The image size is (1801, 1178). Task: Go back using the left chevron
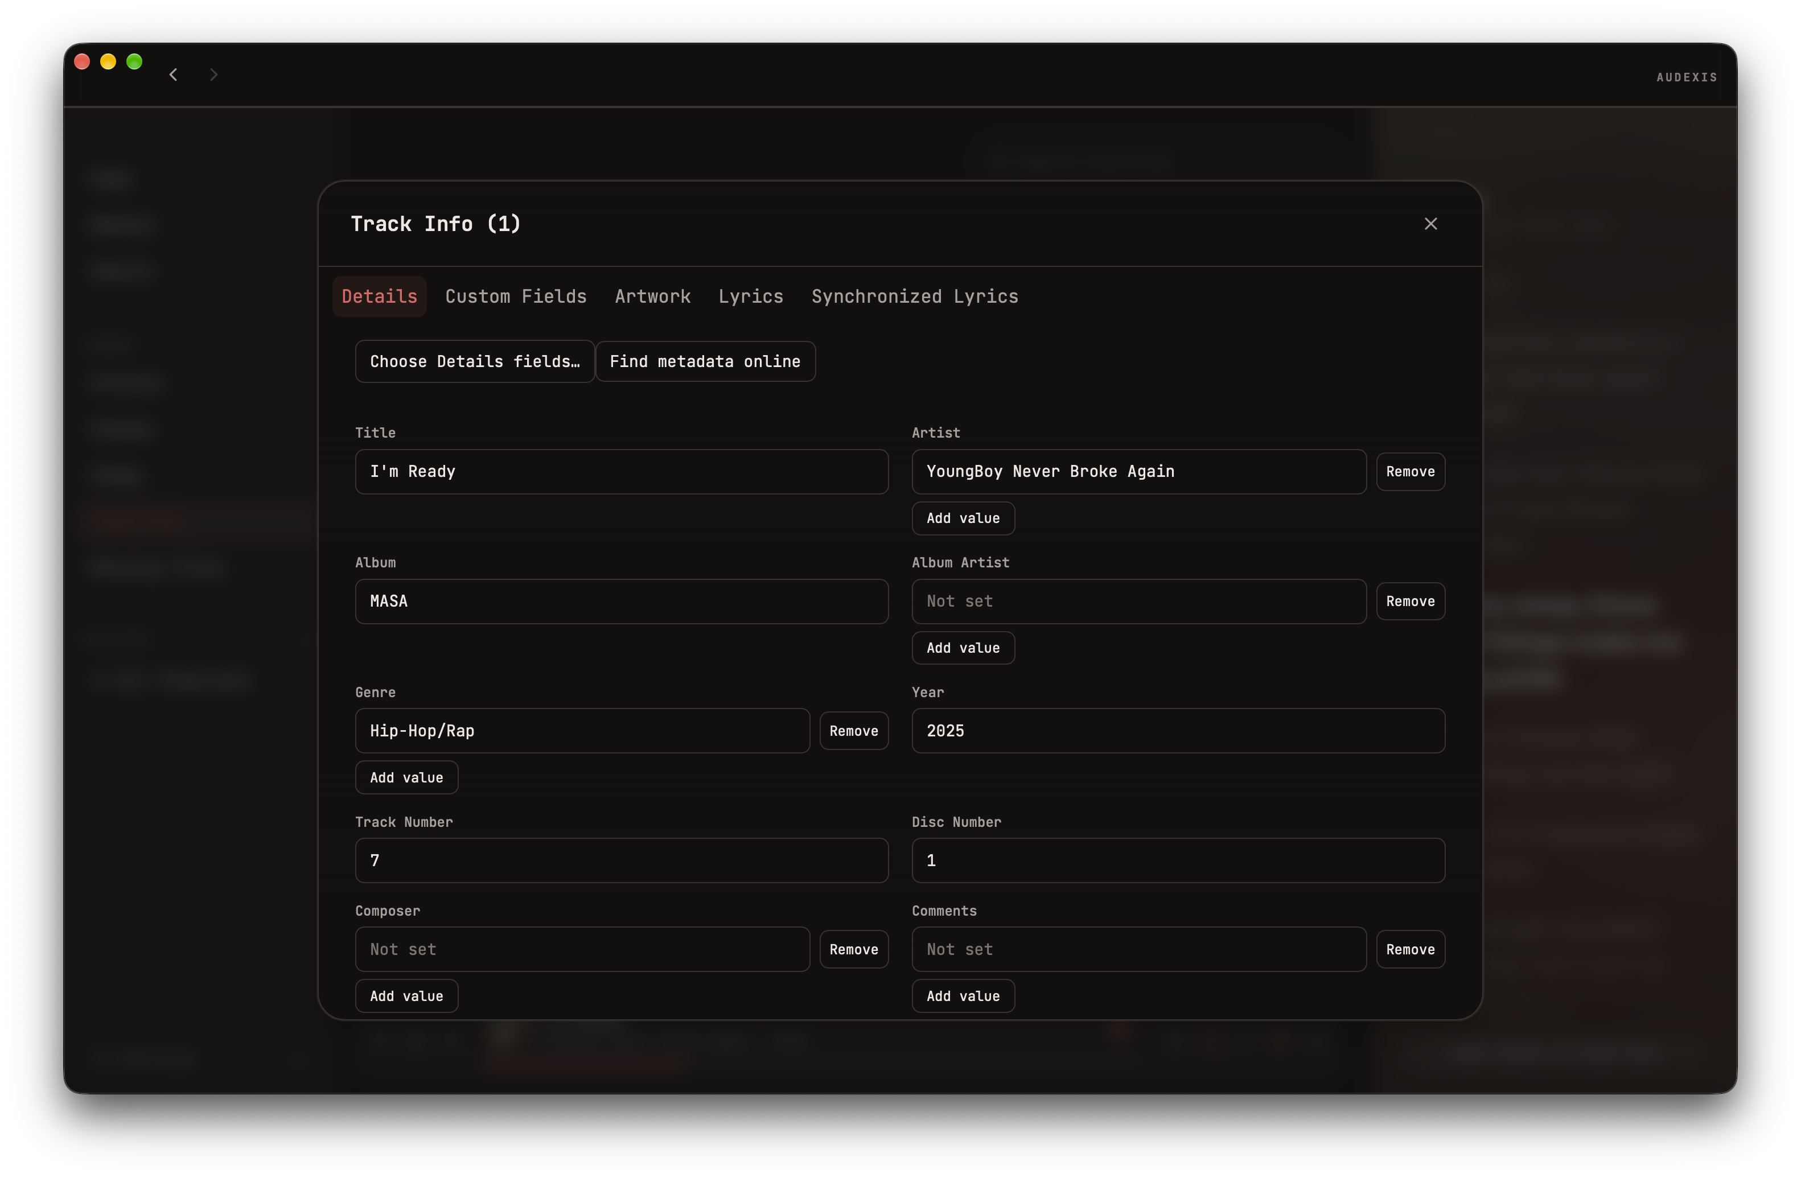click(x=173, y=74)
